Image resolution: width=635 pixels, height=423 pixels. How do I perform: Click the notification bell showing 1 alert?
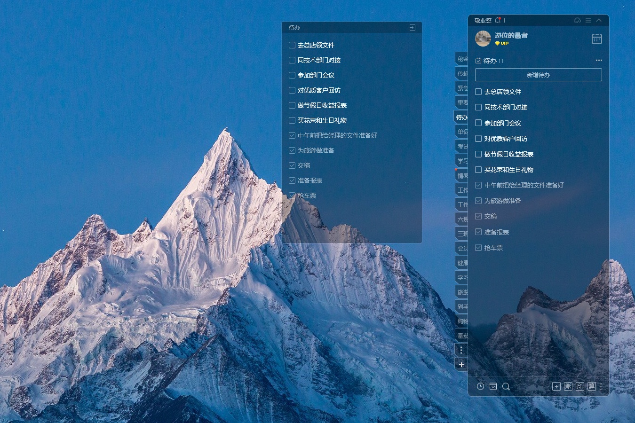(498, 20)
